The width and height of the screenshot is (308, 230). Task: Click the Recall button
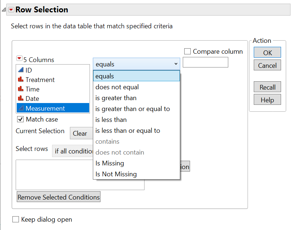click(267, 87)
